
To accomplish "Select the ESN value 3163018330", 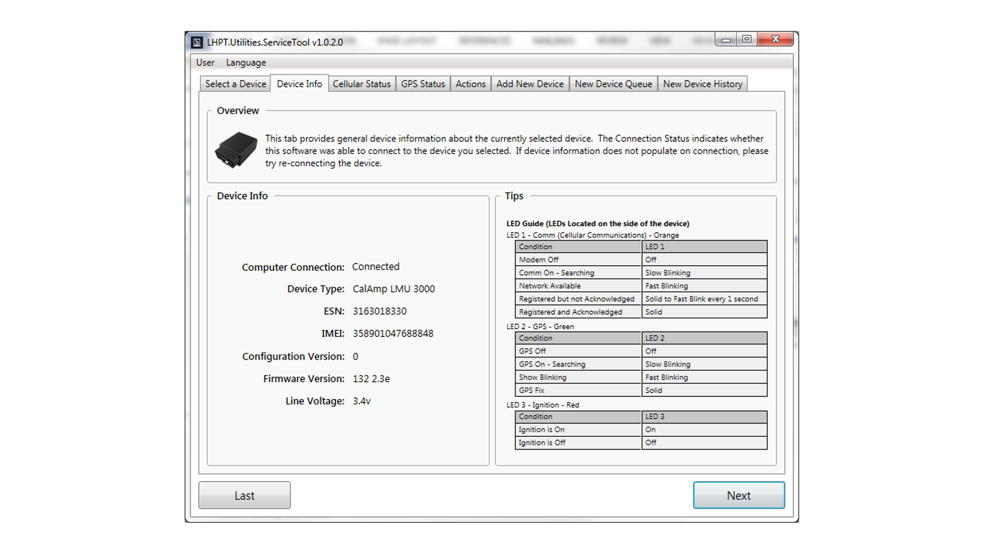I will tap(379, 311).
